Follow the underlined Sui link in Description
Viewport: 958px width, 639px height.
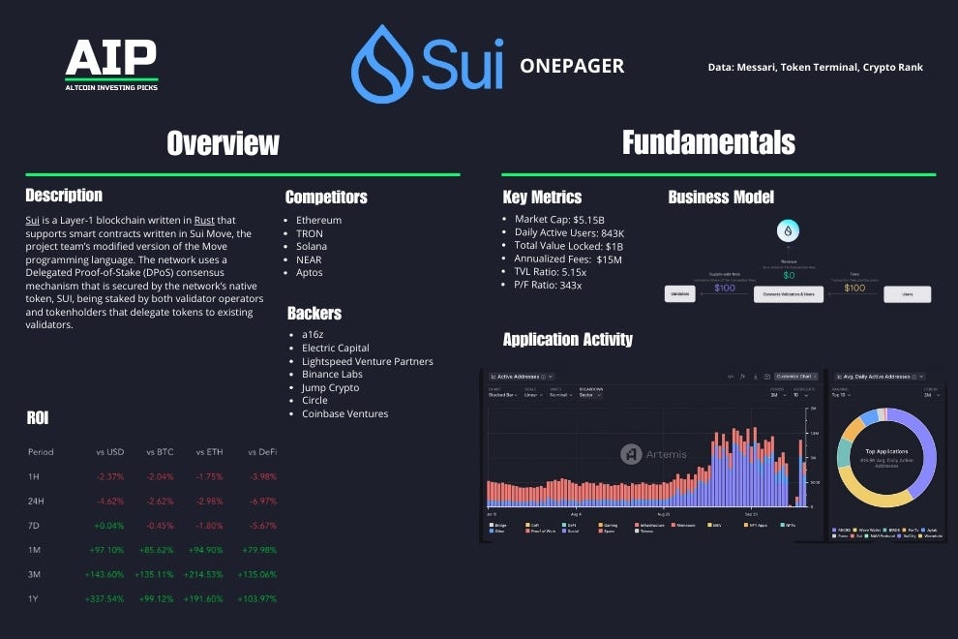click(32, 220)
